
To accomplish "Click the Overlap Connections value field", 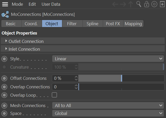I will click(63, 87).
